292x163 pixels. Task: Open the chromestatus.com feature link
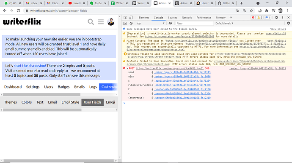(179, 37)
